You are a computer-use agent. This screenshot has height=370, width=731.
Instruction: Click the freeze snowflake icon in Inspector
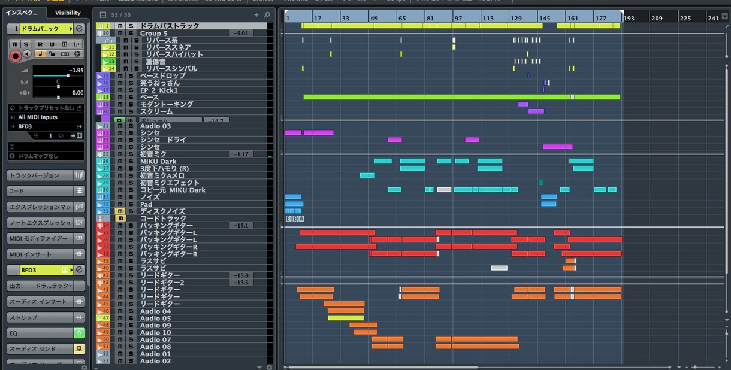pos(77,54)
